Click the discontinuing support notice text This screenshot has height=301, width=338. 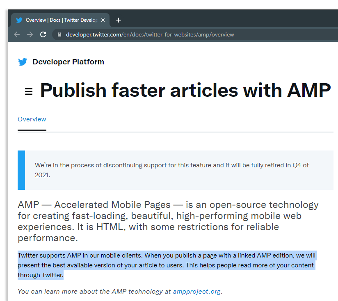coord(172,170)
